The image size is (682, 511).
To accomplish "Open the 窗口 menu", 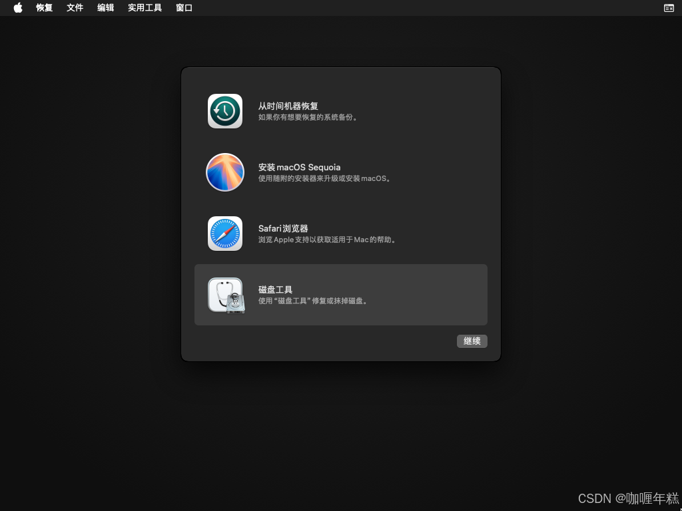I will [x=184, y=8].
